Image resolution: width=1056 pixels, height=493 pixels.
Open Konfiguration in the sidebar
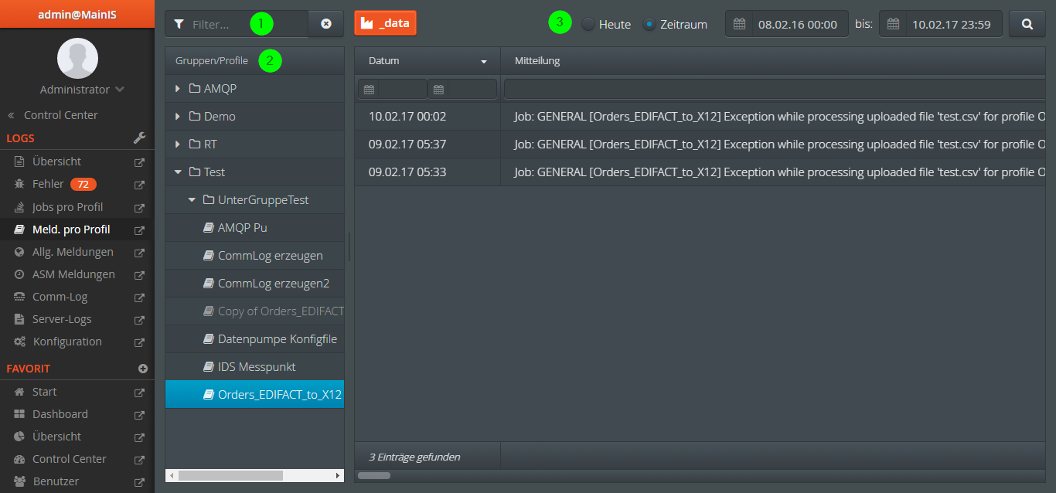coord(67,342)
